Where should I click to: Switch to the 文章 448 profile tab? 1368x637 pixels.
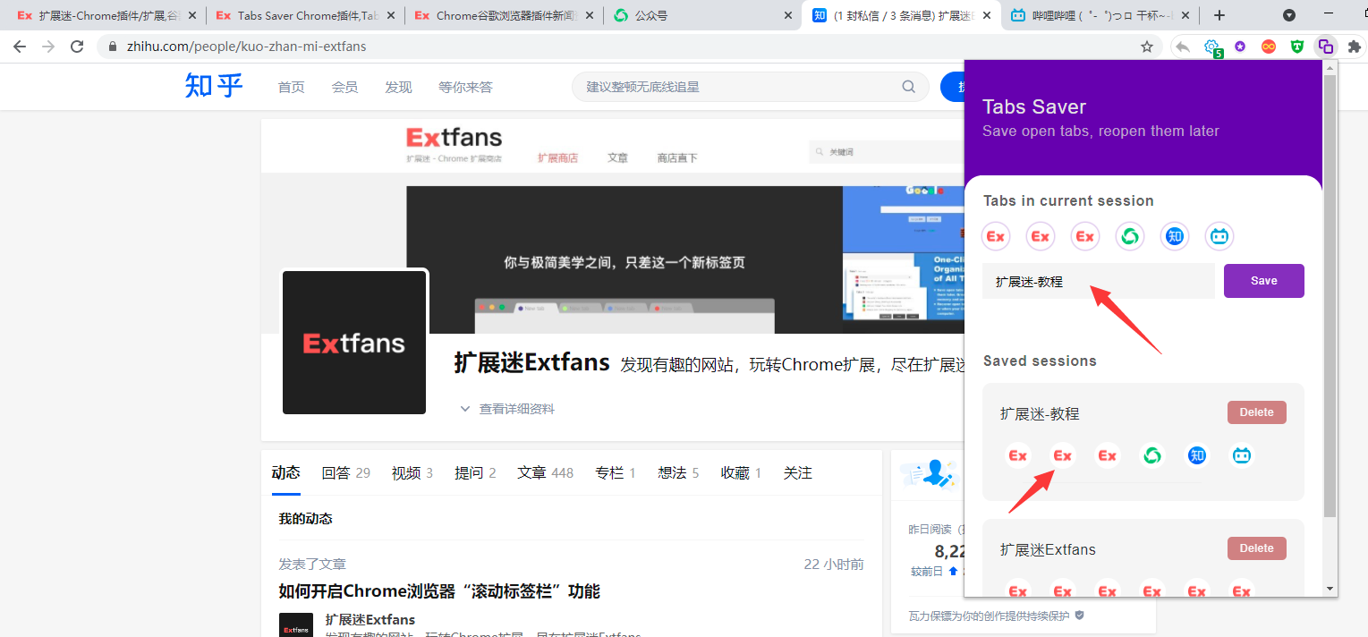click(x=545, y=472)
